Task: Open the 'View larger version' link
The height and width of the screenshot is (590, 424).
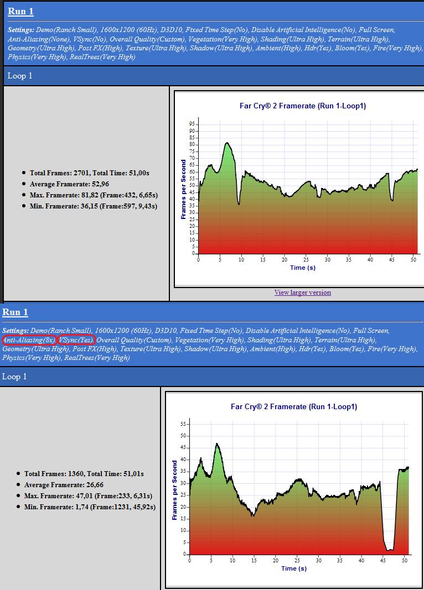Action: pyautogui.click(x=302, y=293)
